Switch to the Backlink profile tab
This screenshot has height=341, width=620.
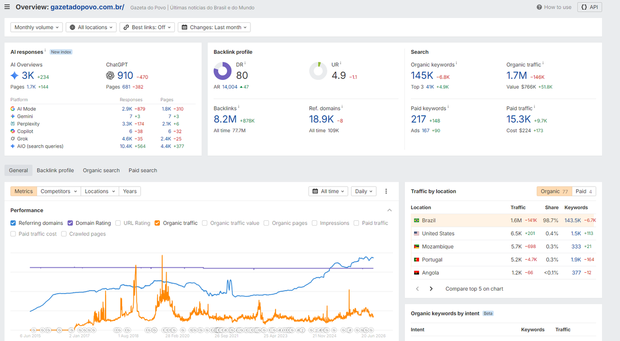click(x=55, y=170)
